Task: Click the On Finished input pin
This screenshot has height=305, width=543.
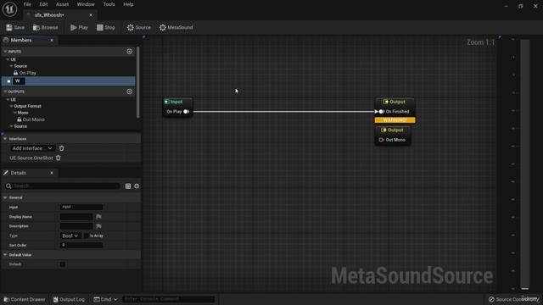Action: (381, 111)
